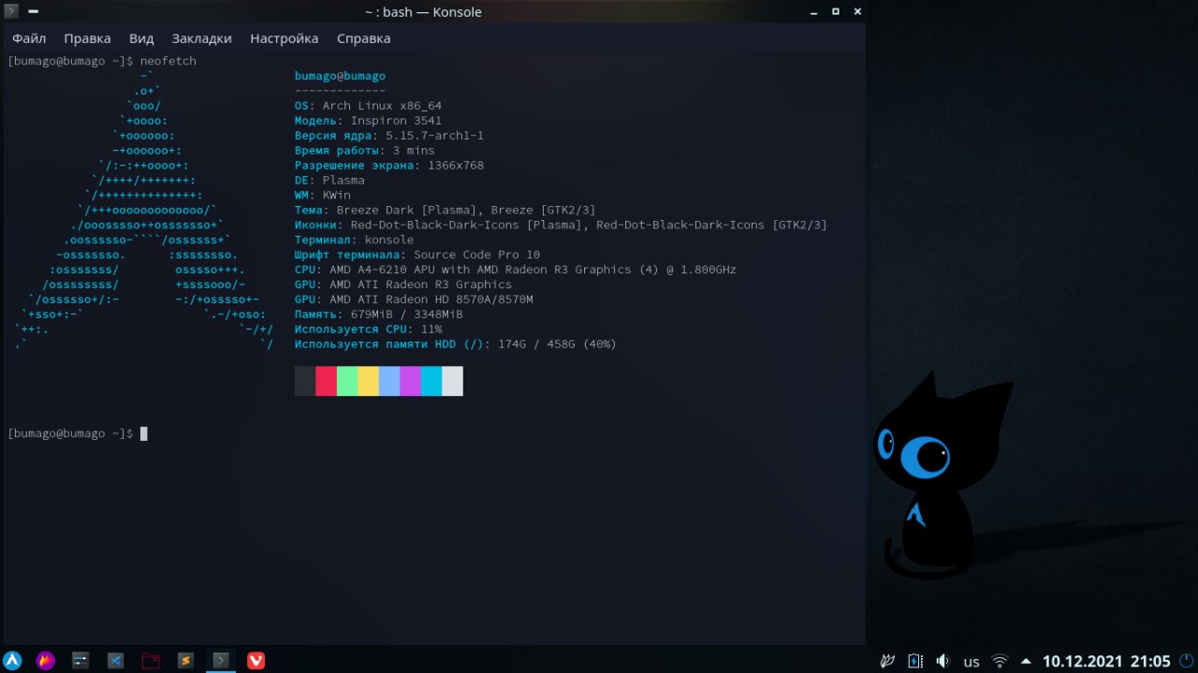Open the Konsole window menu icon in title bar

tap(11, 11)
